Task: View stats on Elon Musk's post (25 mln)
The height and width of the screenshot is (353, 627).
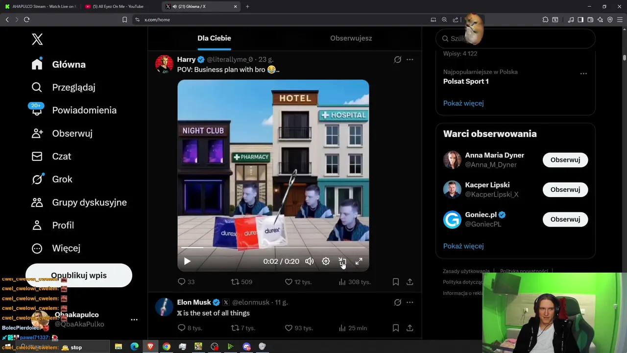Action: [x=353, y=328]
